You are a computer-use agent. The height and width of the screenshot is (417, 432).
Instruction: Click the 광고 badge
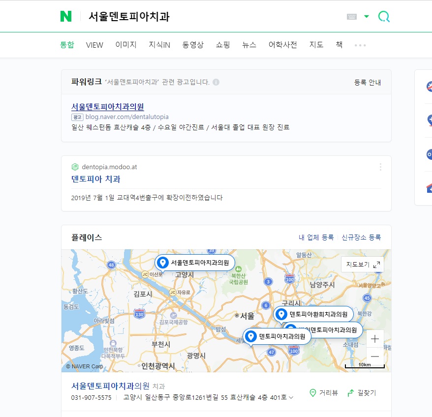point(77,117)
